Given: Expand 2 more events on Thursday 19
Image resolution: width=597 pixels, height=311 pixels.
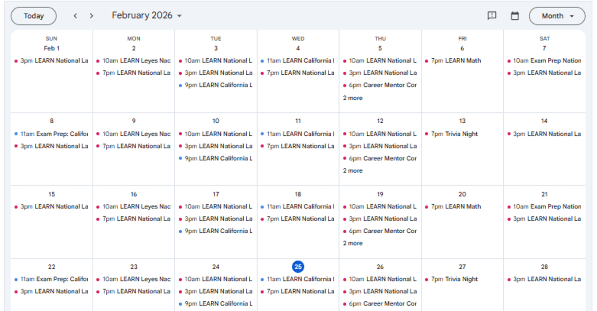Looking at the screenshot, I should [353, 243].
